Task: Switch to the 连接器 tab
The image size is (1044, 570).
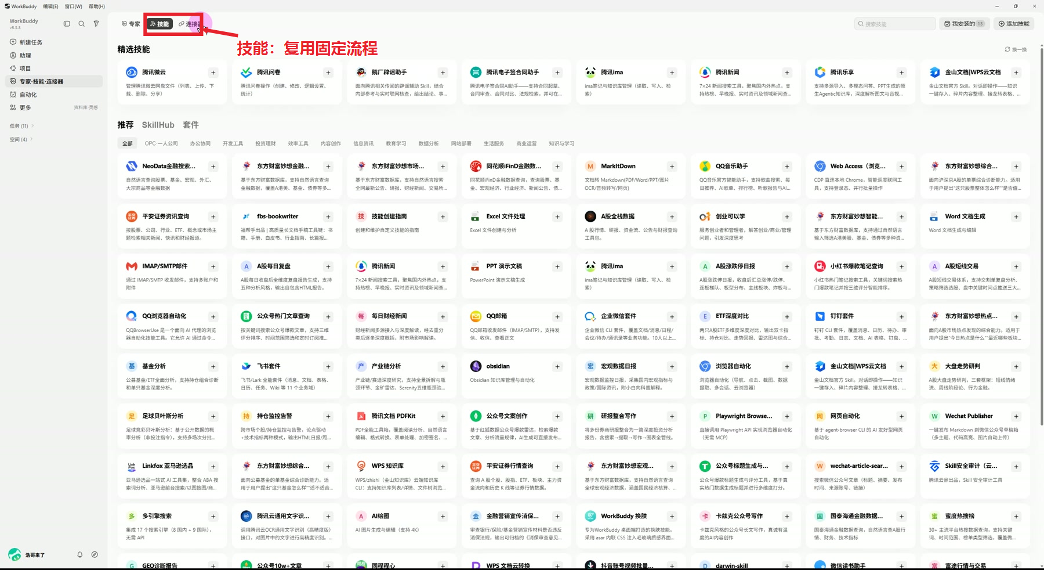Action: (190, 24)
